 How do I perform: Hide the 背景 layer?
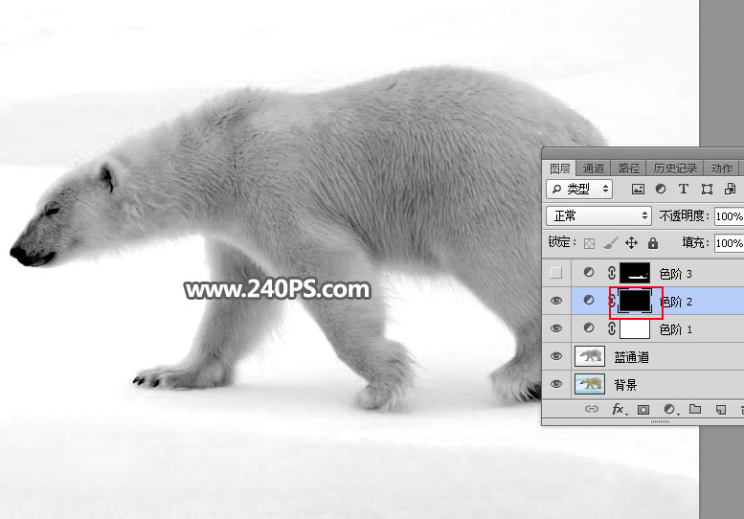click(556, 384)
